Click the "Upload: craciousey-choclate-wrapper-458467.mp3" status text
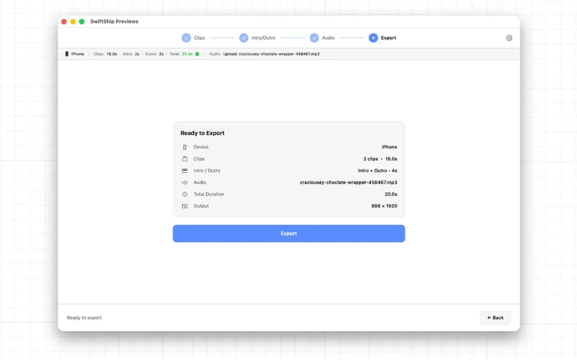 pyautogui.click(x=271, y=54)
